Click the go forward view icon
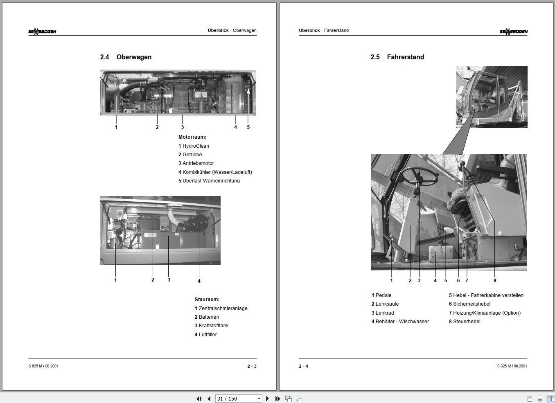Screen dimensions: 555x403 299,398
